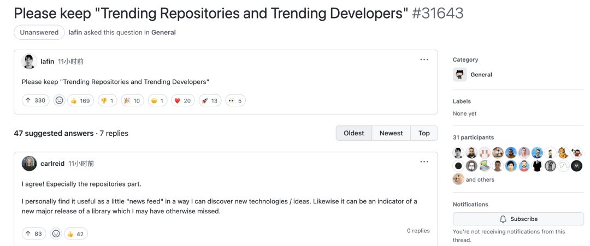Click '47 suggested answers' heading
This screenshot has height=246, width=590.
point(54,133)
